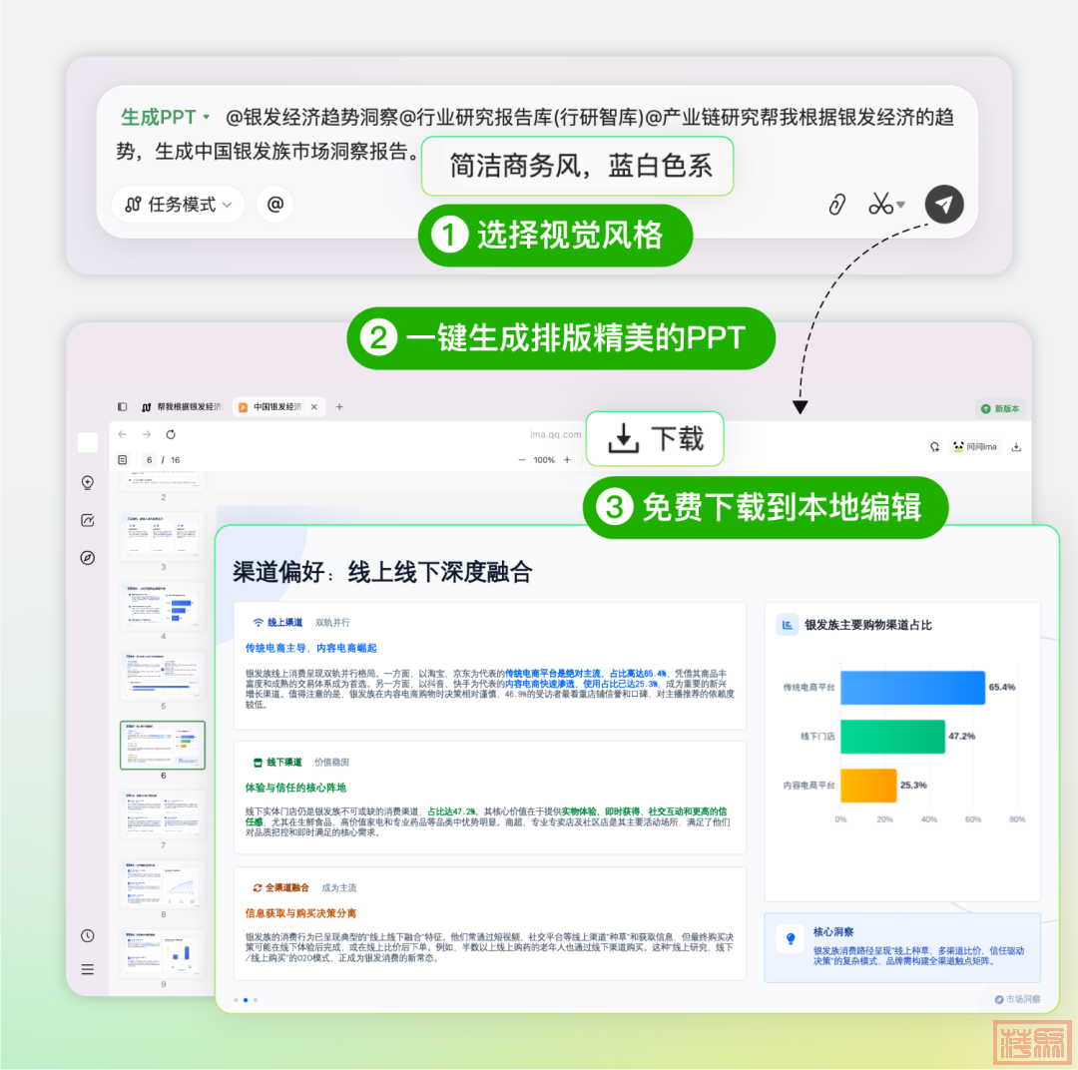
Task: Open the history clock icon in sidebar
Action: 88,935
